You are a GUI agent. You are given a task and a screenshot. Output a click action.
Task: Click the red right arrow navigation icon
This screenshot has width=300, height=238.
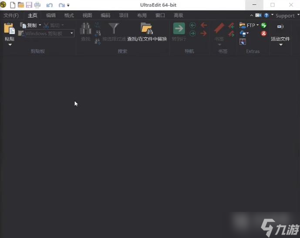click(x=203, y=34)
